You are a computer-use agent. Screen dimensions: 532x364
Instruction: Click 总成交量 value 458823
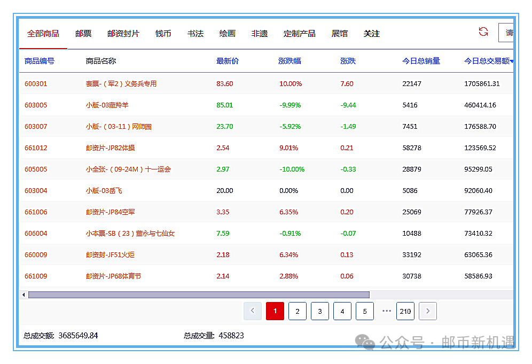click(x=231, y=336)
